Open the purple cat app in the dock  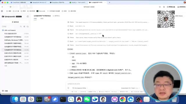point(115,99)
